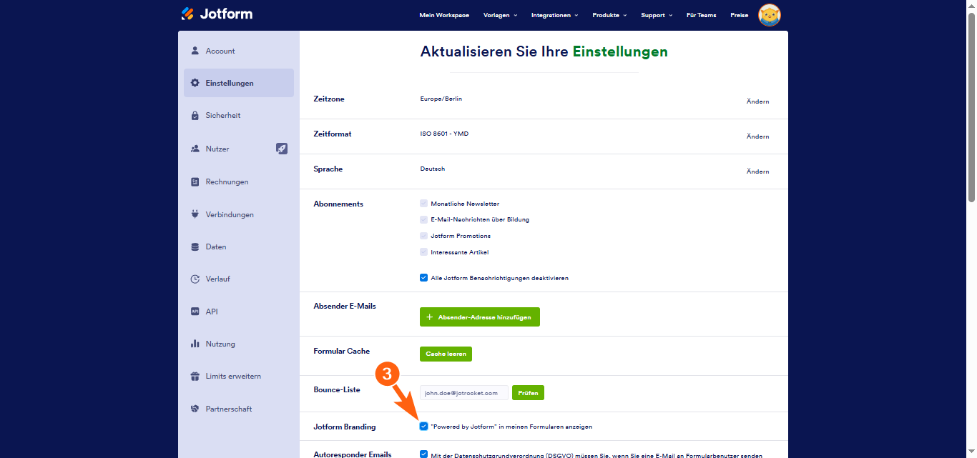Click Ändern for Sprache
The height and width of the screenshot is (458, 977).
tap(757, 171)
